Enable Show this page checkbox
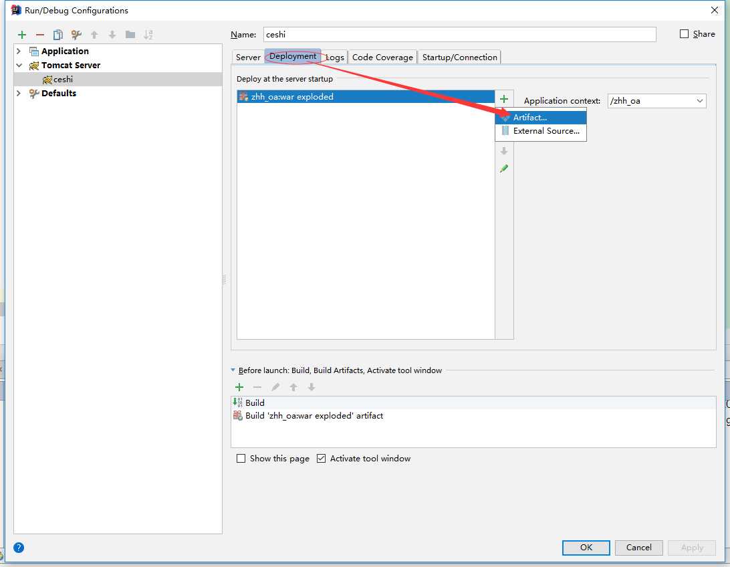Viewport: 730px width, 567px height. tap(241, 459)
